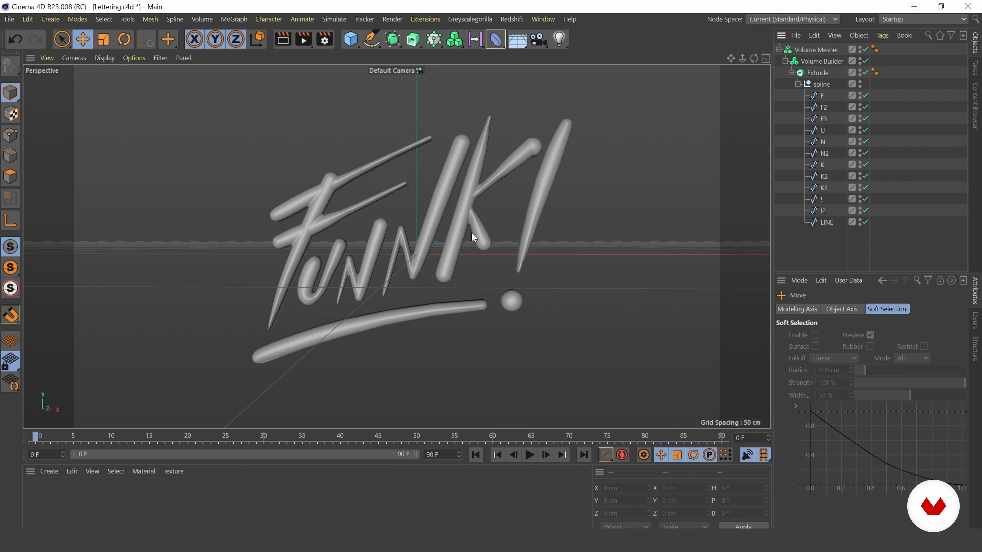This screenshot has height=552, width=982.
Task: Enable the Rubber checkbox
Action: [x=870, y=346]
